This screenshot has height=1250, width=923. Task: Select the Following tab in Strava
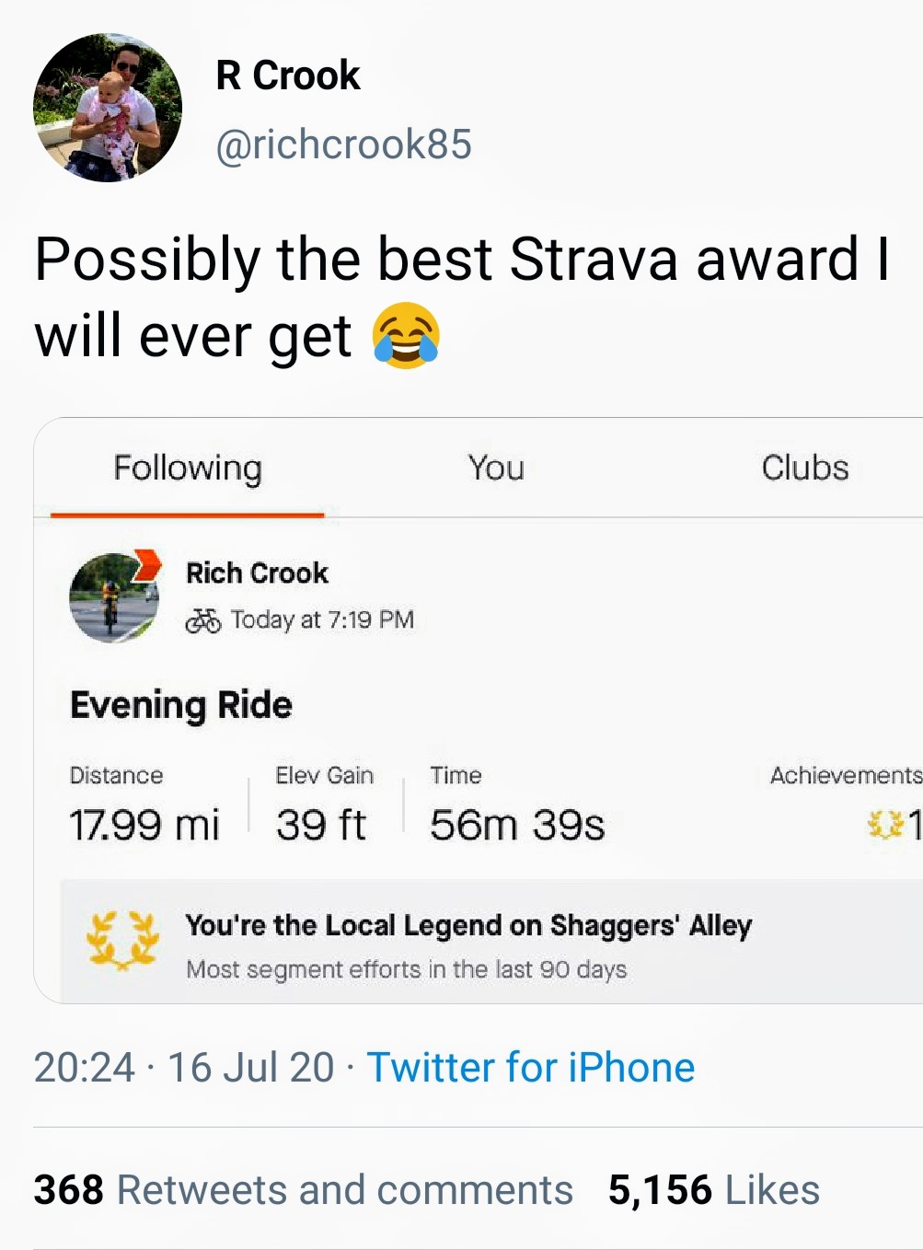[188, 468]
